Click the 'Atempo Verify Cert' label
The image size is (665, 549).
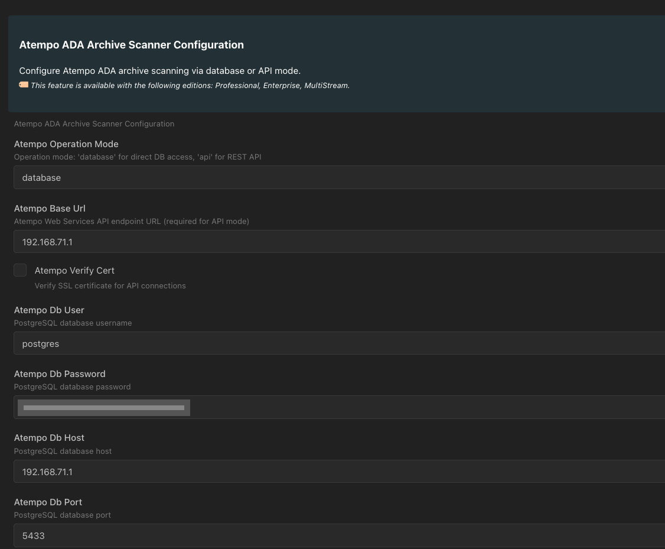[x=74, y=271]
